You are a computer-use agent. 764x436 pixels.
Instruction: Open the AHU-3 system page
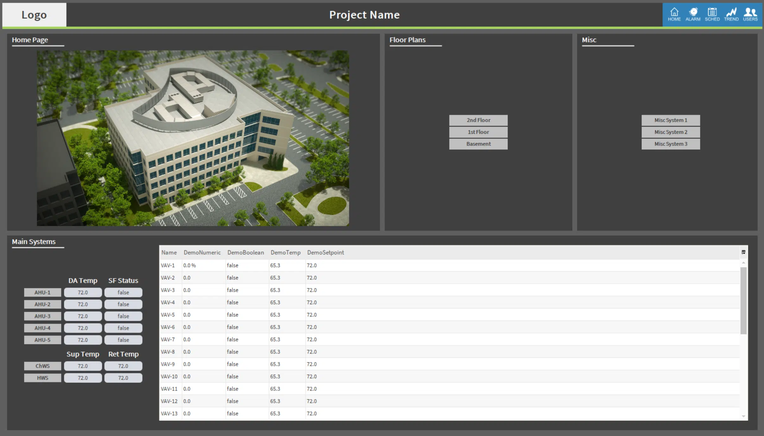pos(42,316)
